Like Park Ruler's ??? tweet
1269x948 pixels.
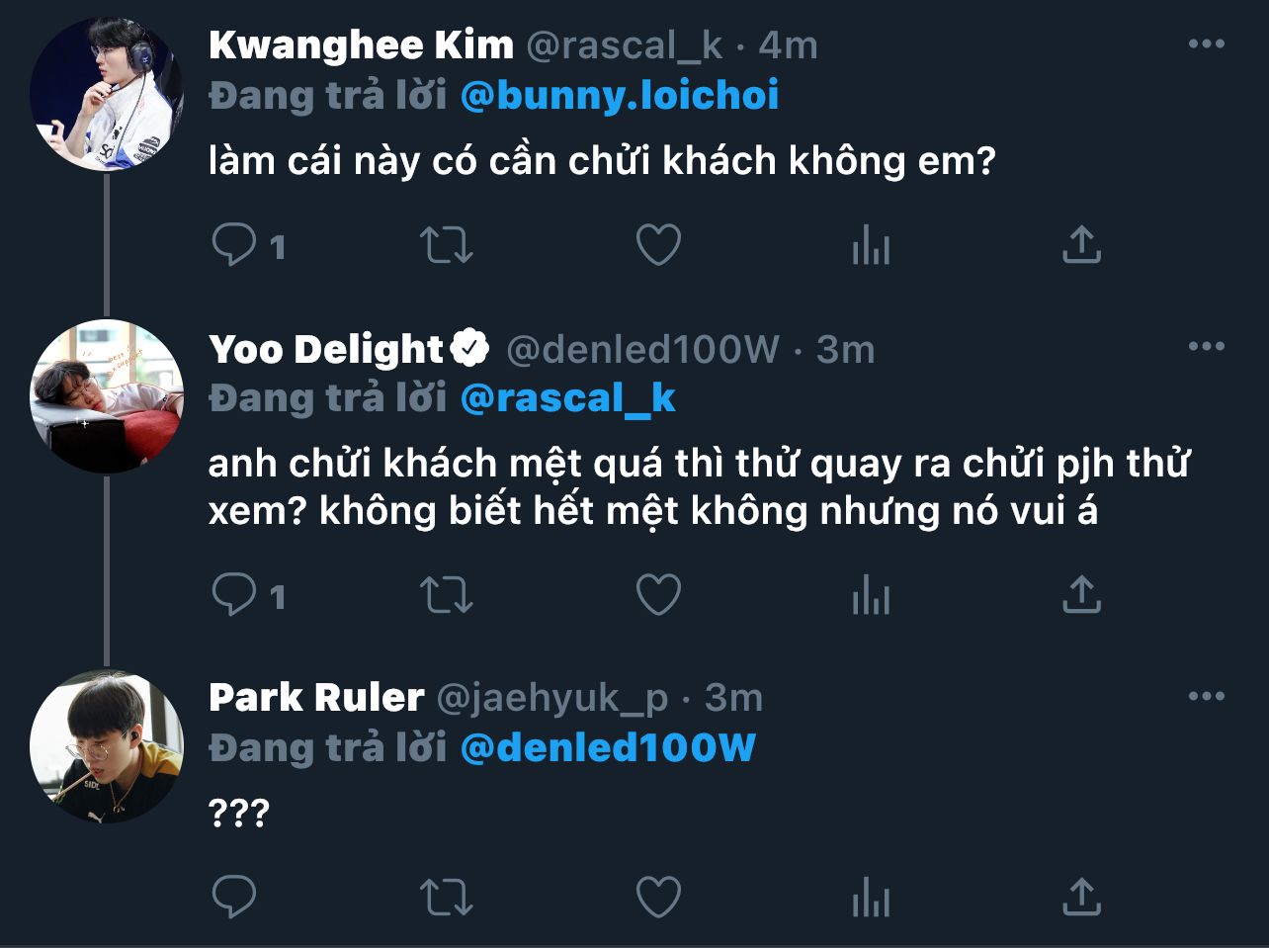(x=658, y=898)
